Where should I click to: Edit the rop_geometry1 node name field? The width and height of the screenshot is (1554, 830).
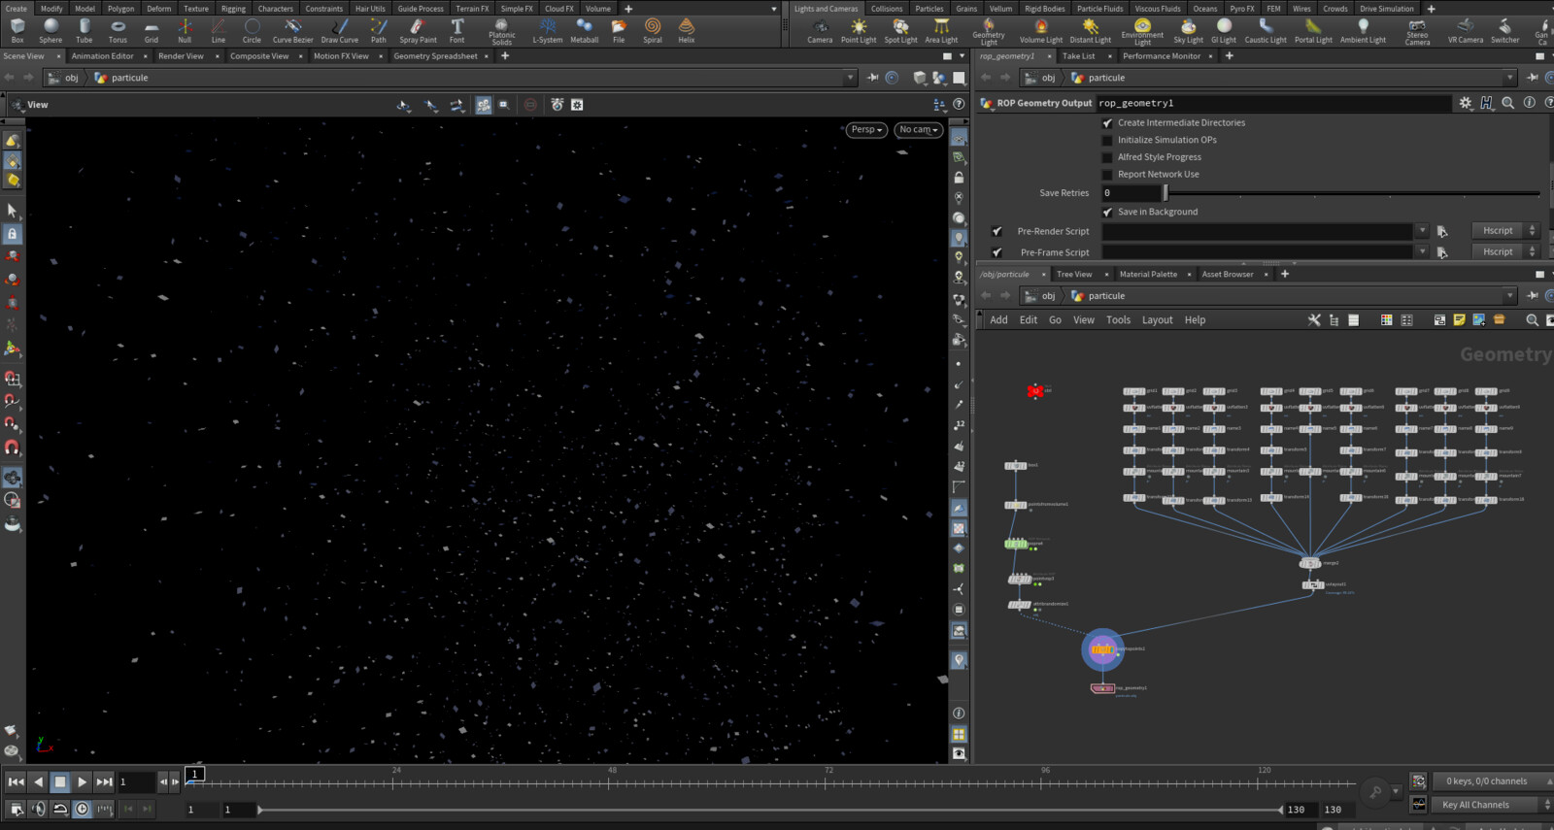(1275, 103)
